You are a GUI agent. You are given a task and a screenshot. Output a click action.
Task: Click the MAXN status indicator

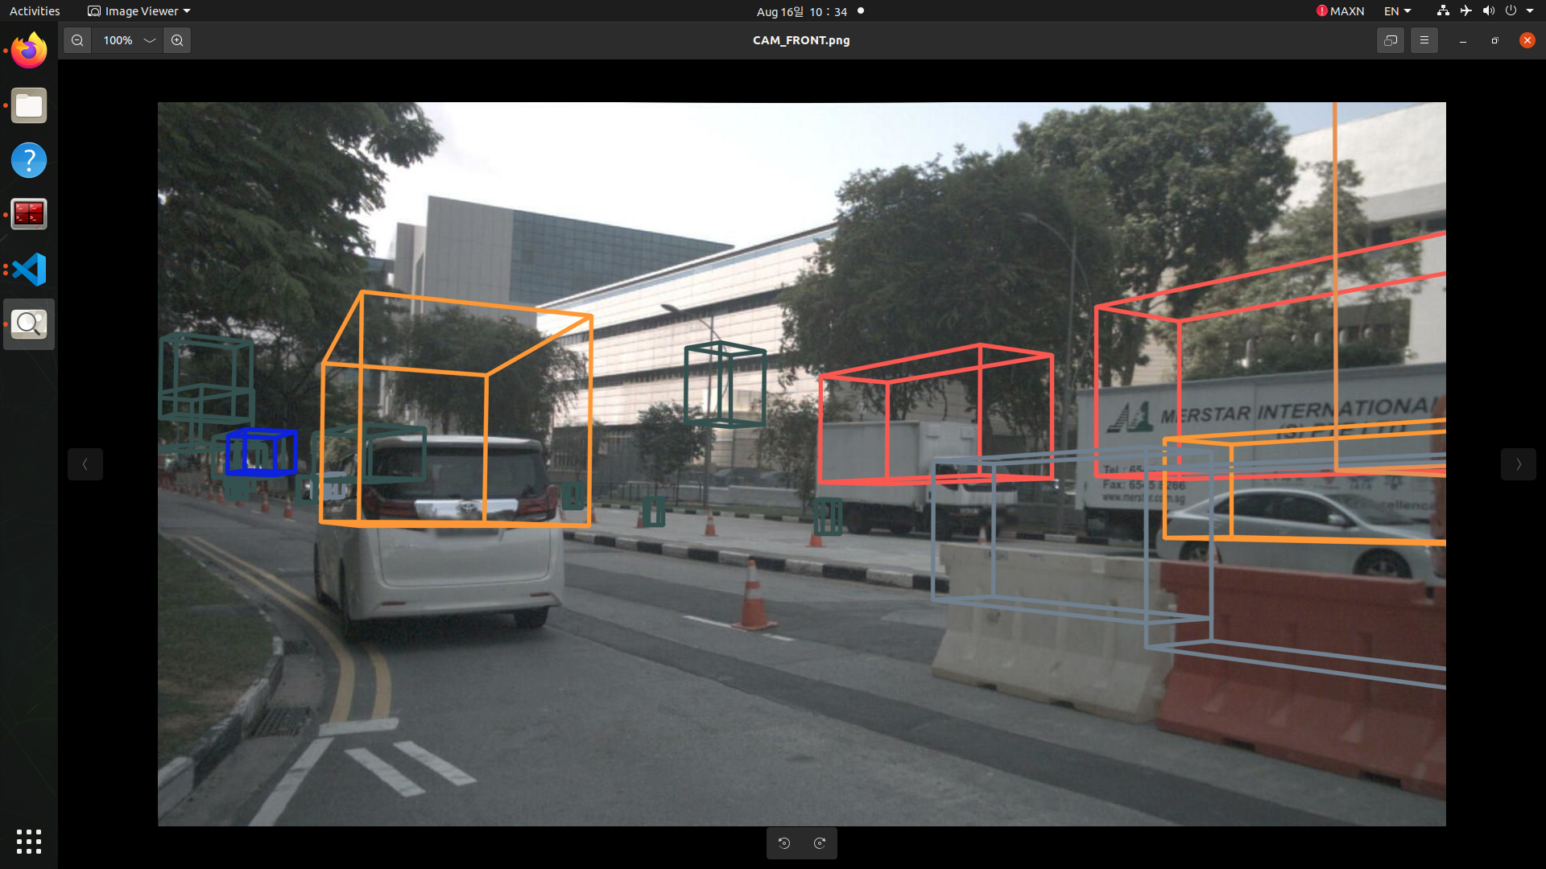pyautogui.click(x=1340, y=10)
